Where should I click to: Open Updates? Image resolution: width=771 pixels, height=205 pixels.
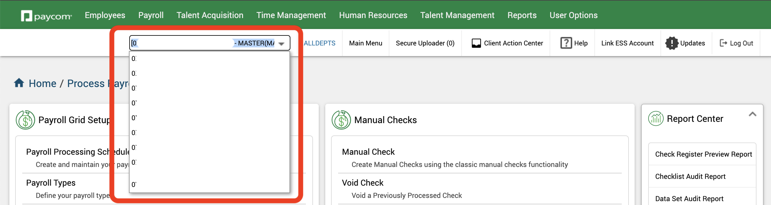(x=692, y=43)
